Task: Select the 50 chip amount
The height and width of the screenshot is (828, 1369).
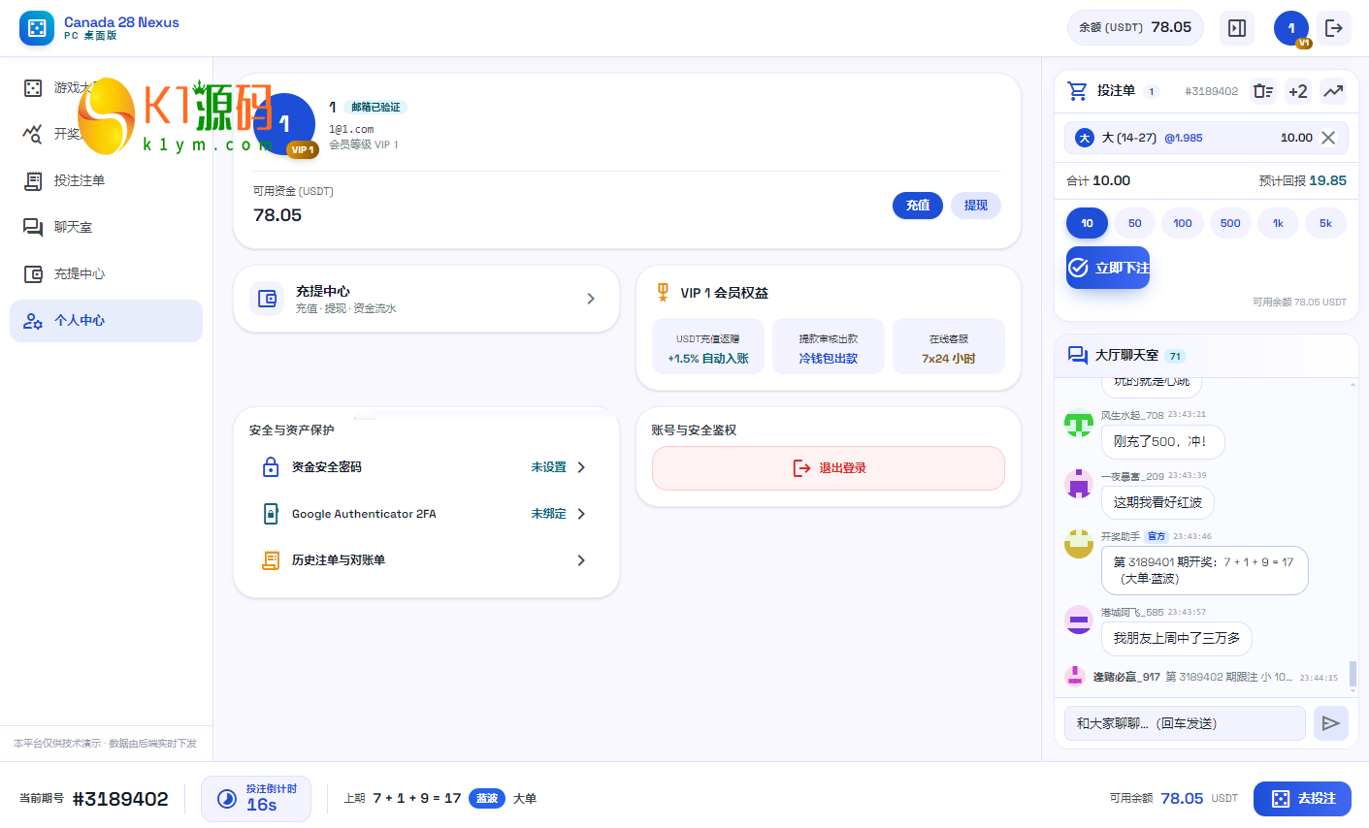Action: click(1135, 223)
